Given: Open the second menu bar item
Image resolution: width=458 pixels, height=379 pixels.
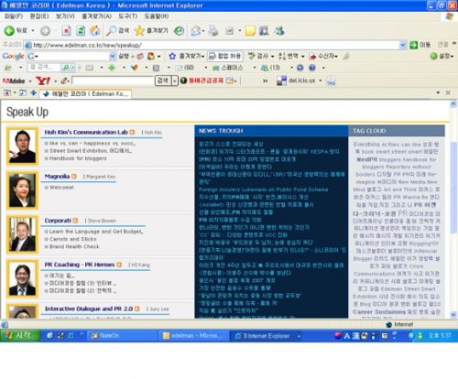Looking at the screenshot, I should [x=39, y=16].
